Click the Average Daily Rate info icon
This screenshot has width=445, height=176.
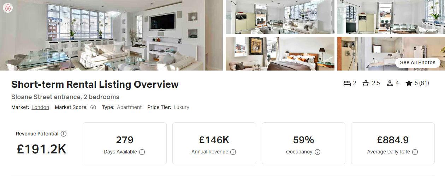(x=415, y=152)
